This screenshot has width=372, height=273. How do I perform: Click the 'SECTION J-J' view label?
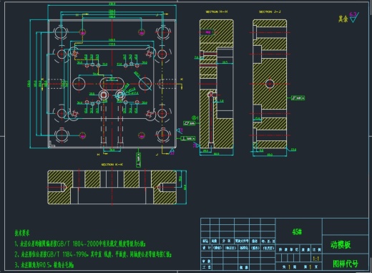tap(270, 11)
